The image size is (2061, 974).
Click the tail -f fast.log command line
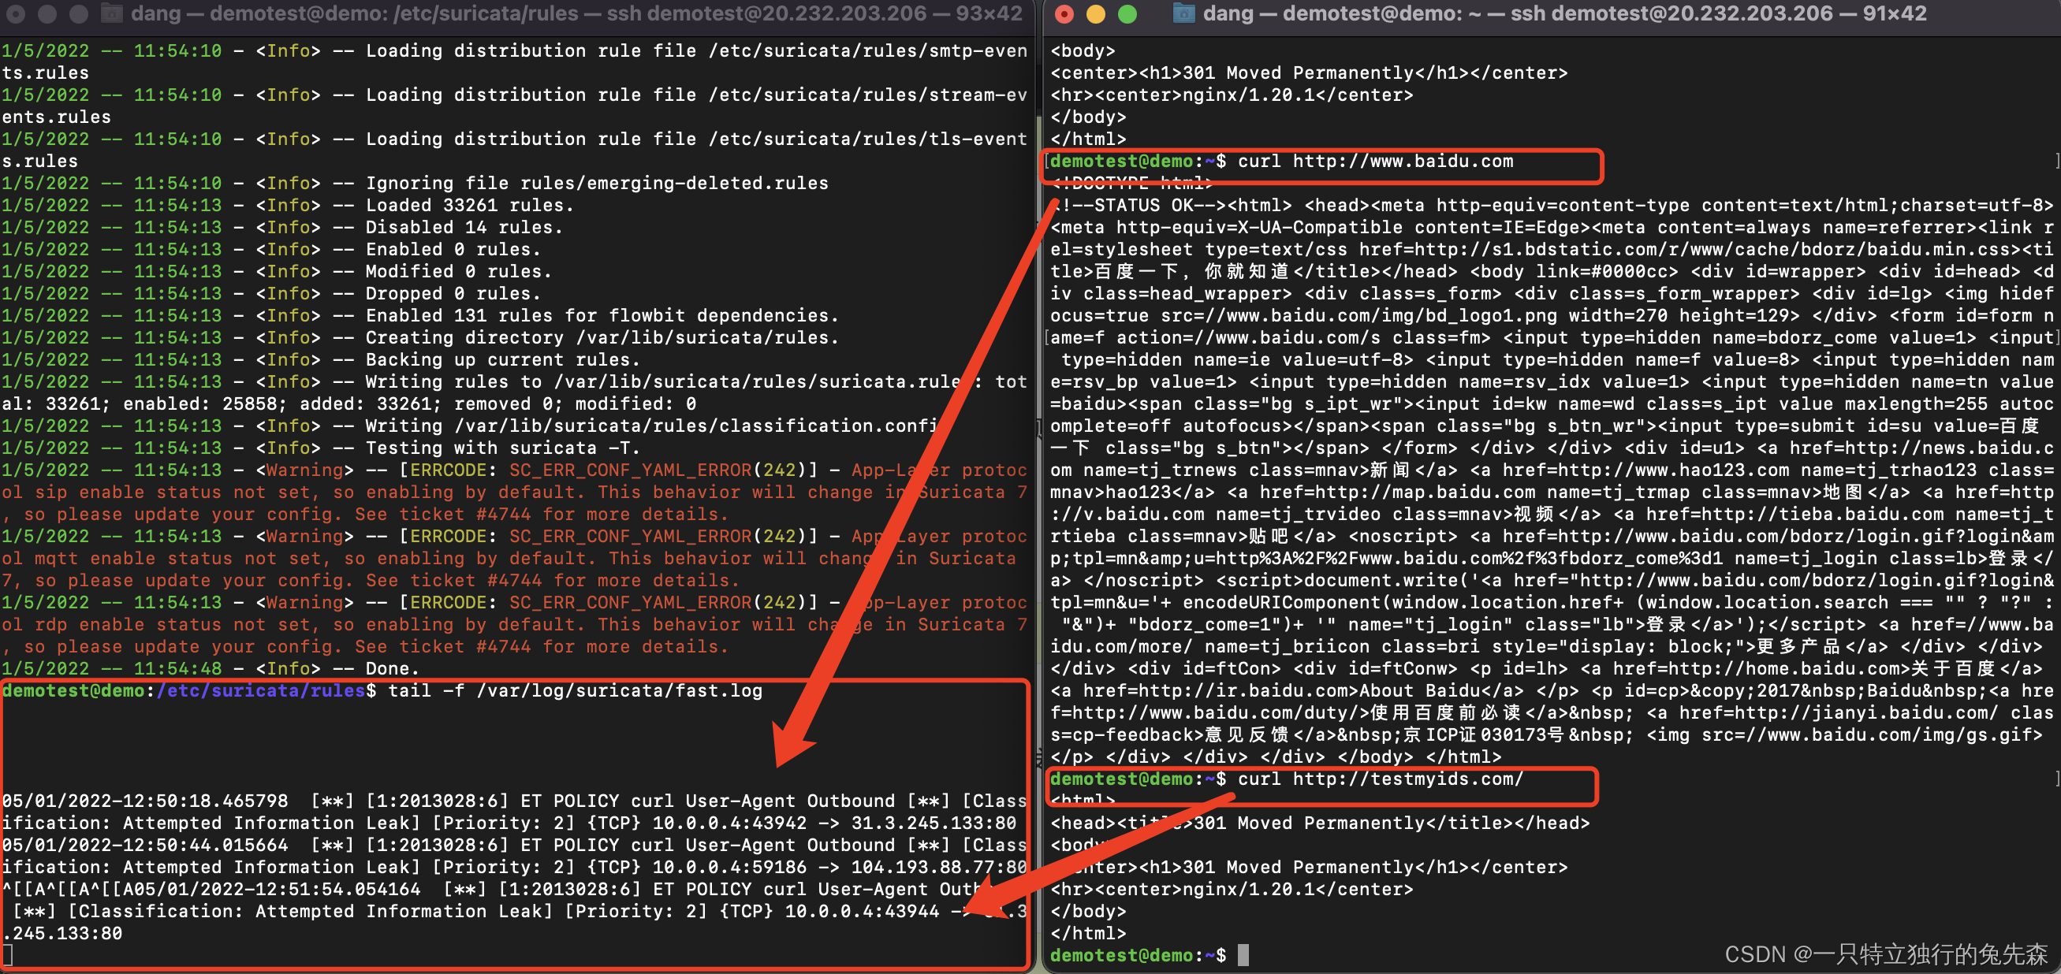pos(575,691)
